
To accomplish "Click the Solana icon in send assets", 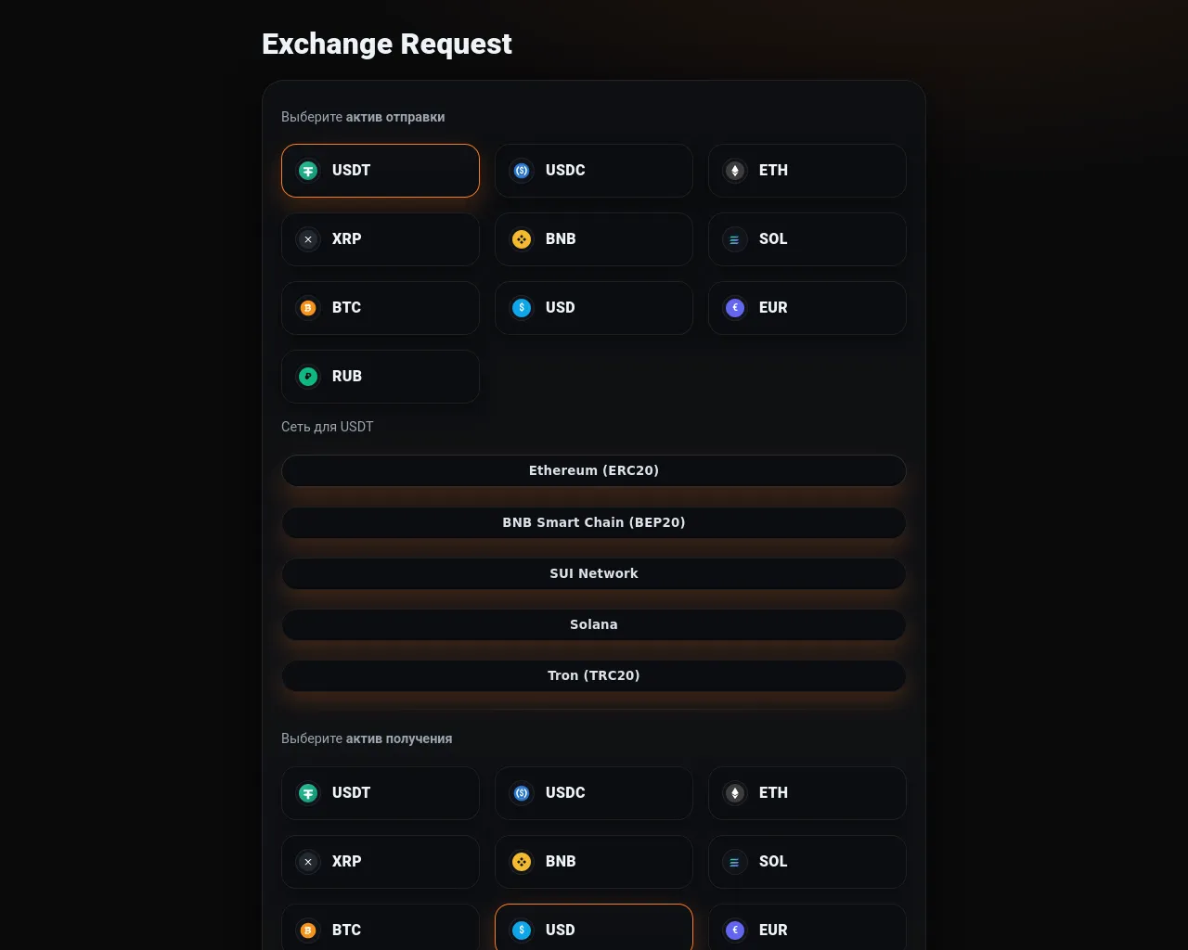I will point(735,239).
